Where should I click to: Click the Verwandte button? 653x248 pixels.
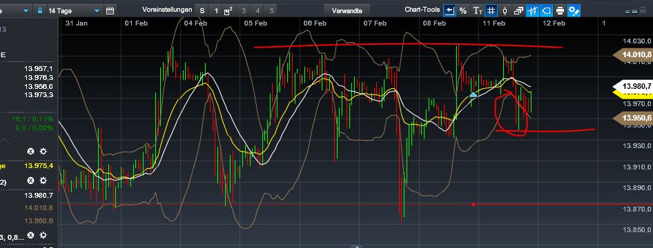(x=347, y=11)
